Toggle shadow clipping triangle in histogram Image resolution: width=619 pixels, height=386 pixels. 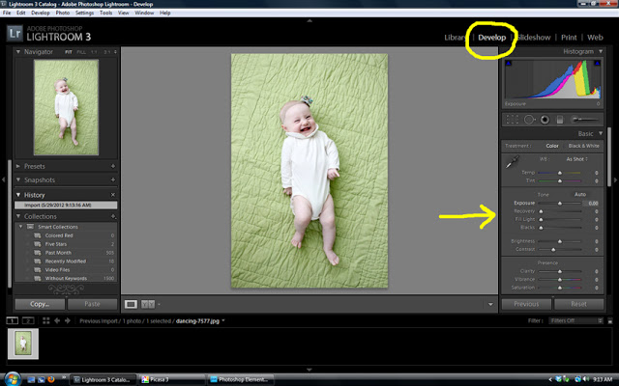[509, 63]
